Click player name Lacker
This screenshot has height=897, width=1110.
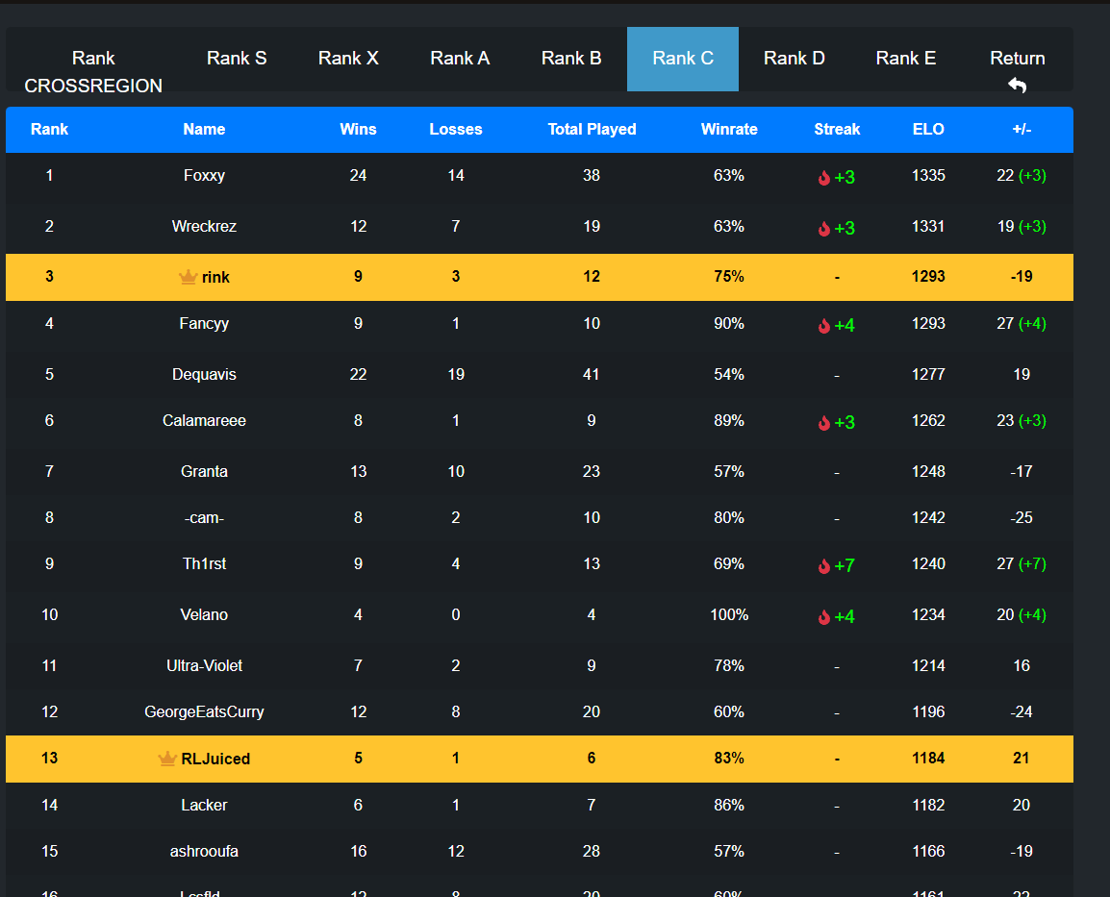[204, 805]
